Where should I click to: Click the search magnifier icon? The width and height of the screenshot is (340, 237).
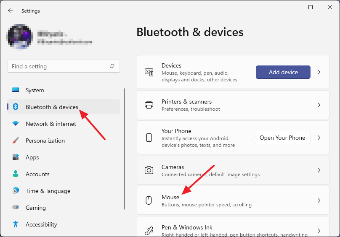(112, 66)
